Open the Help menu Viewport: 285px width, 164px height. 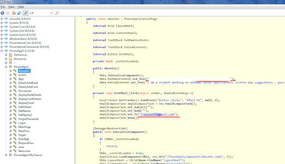pyautogui.click(x=21, y=7)
